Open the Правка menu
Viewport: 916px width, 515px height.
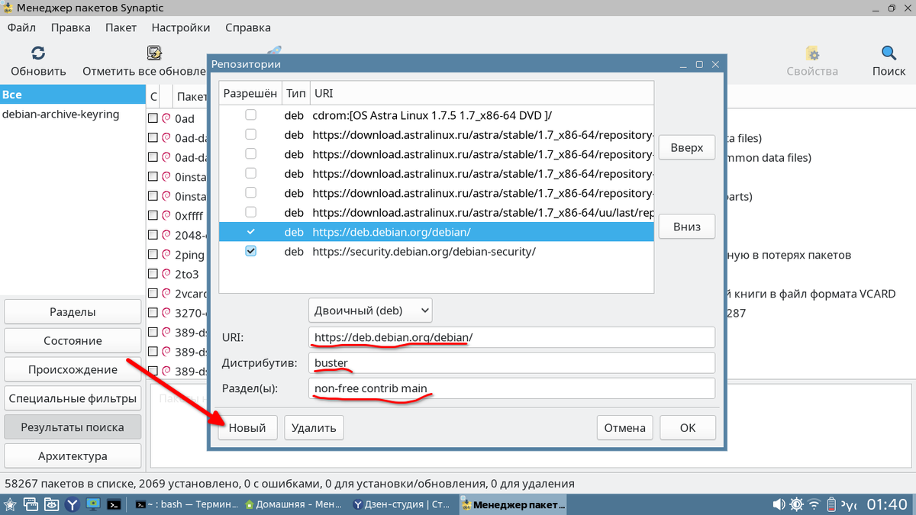pyautogui.click(x=70, y=27)
